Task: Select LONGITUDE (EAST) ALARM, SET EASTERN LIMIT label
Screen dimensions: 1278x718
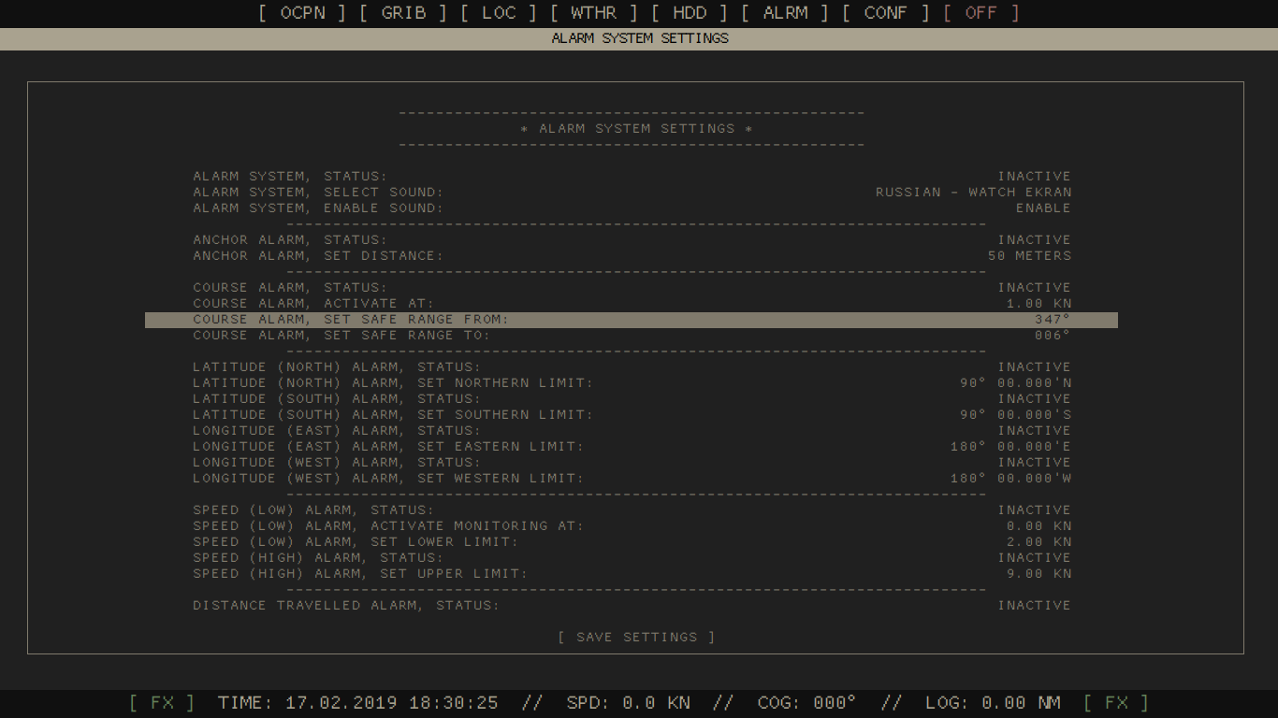Action: [x=388, y=446]
